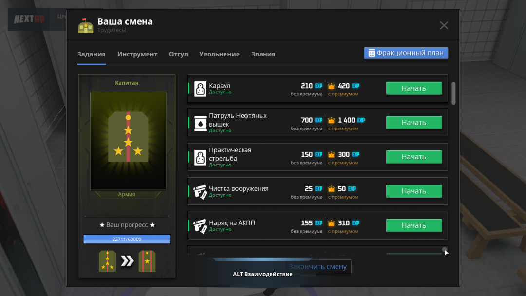Click the task list scrollbar thumb
This screenshot has width=526, height=296.
pos(453,93)
